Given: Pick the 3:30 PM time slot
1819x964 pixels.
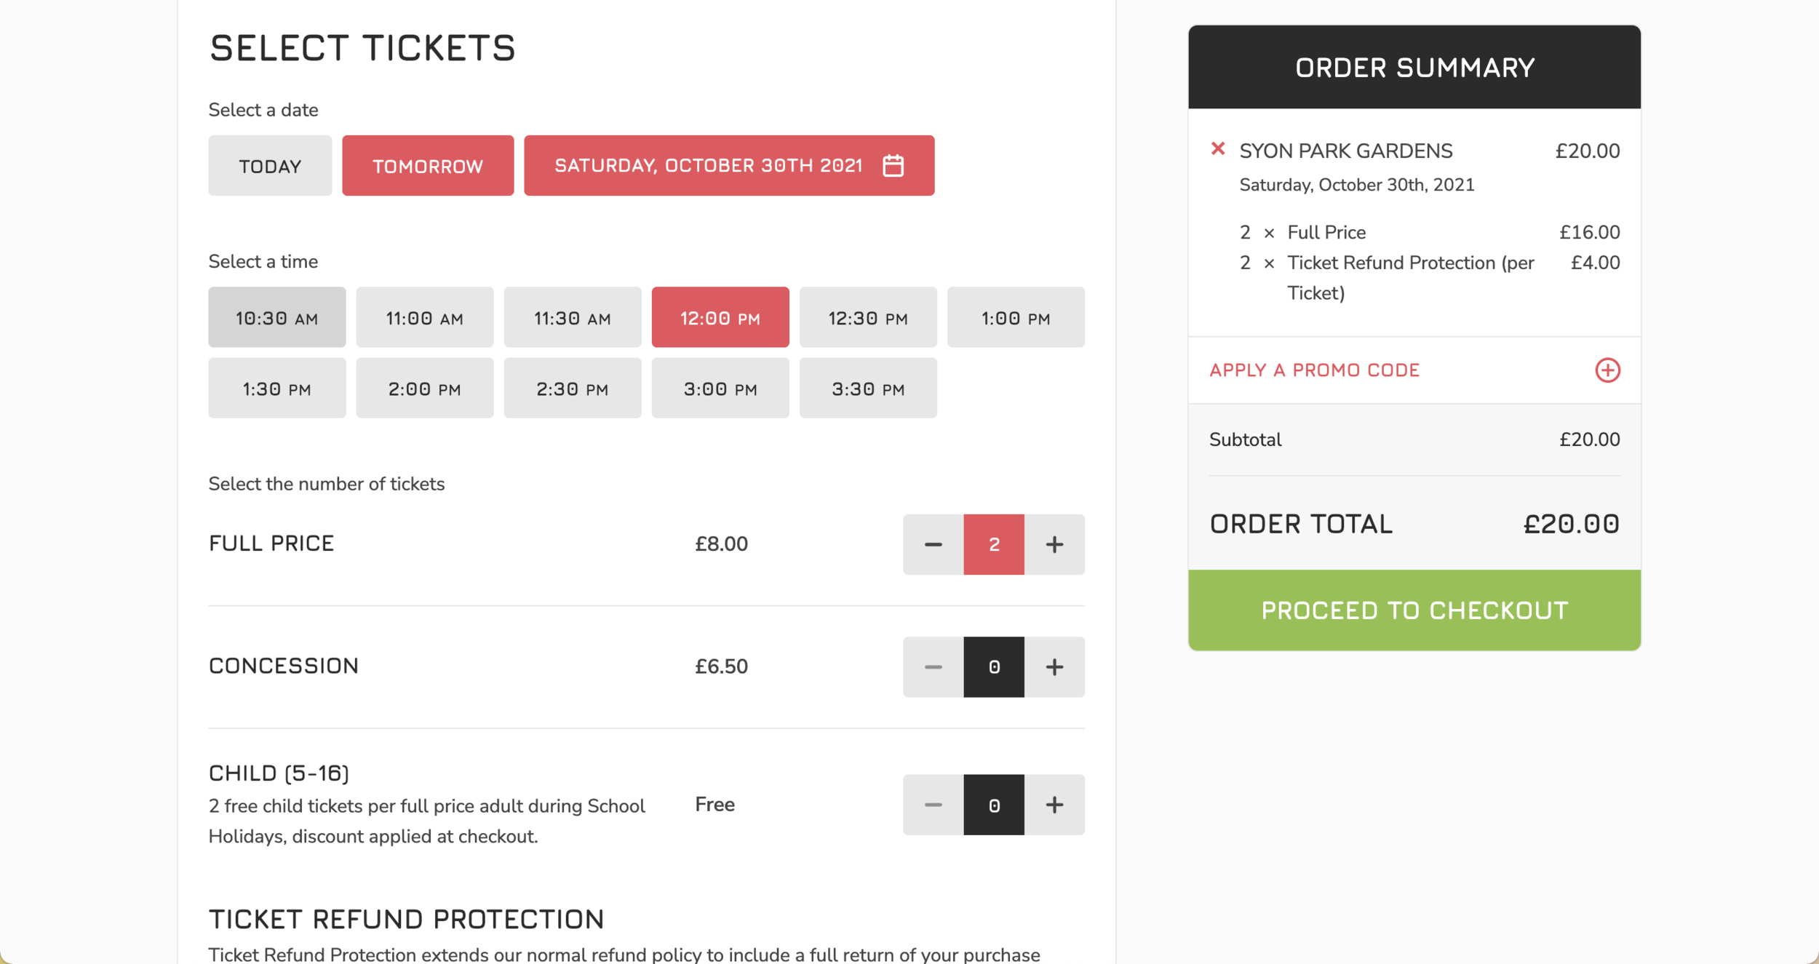Looking at the screenshot, I should [867, 389].
